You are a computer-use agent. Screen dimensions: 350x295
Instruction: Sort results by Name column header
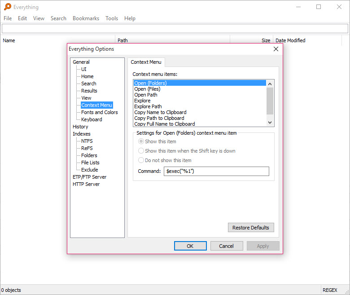(58, 40)
